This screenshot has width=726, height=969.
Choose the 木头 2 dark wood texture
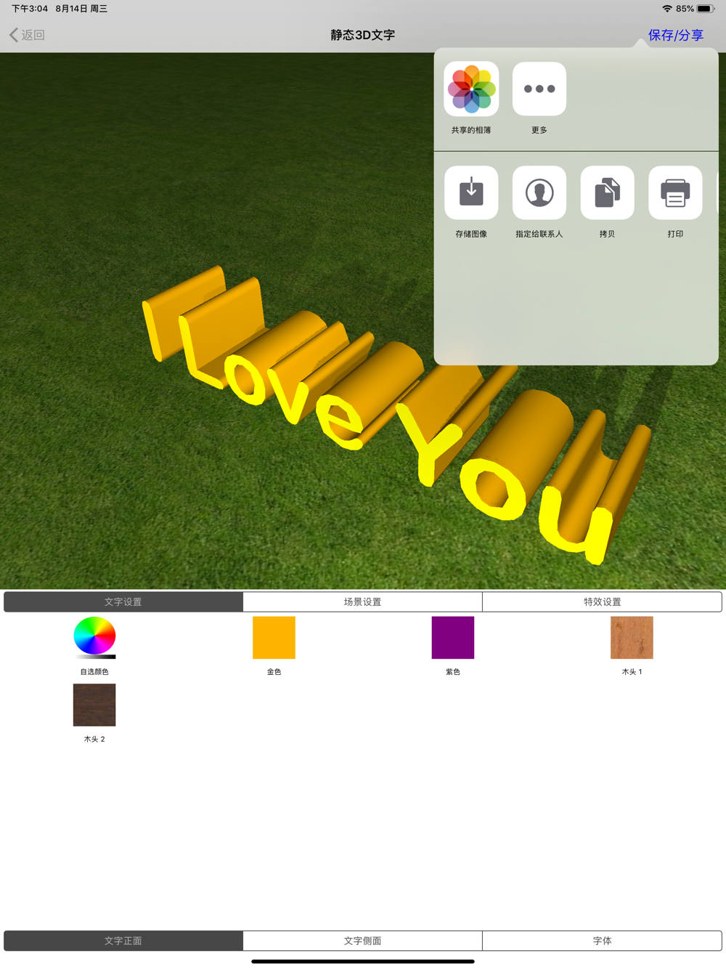click(94, 705)
